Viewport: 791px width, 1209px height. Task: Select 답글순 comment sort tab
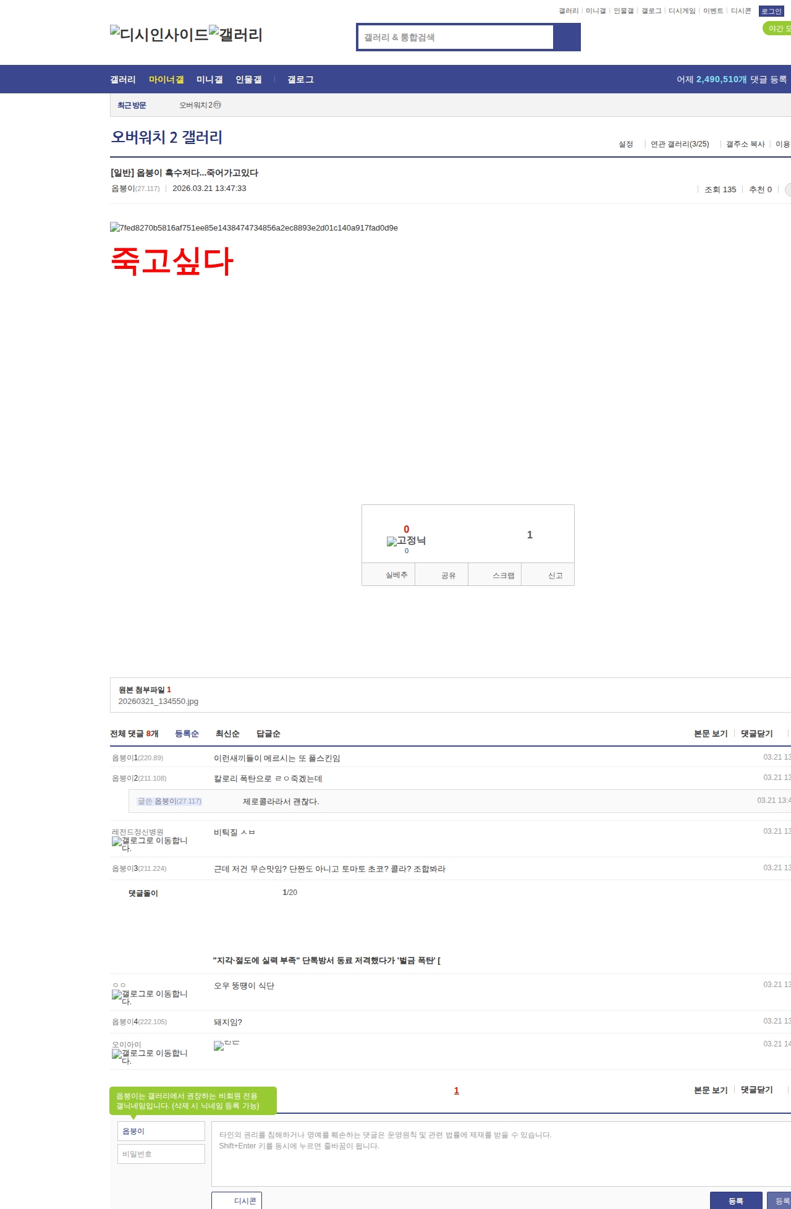click(268, 734)
